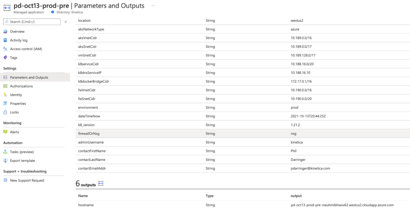Select Parameters and Outputs menu item
The image size is (410, 209).
pos(29,77)
